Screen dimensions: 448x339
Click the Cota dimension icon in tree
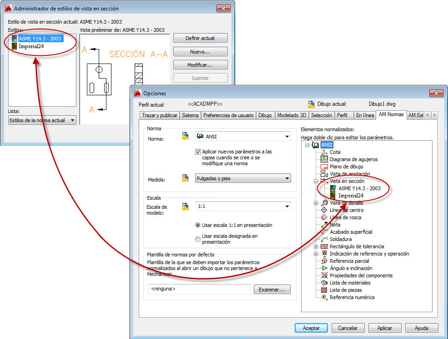click(x=324, y=152)
